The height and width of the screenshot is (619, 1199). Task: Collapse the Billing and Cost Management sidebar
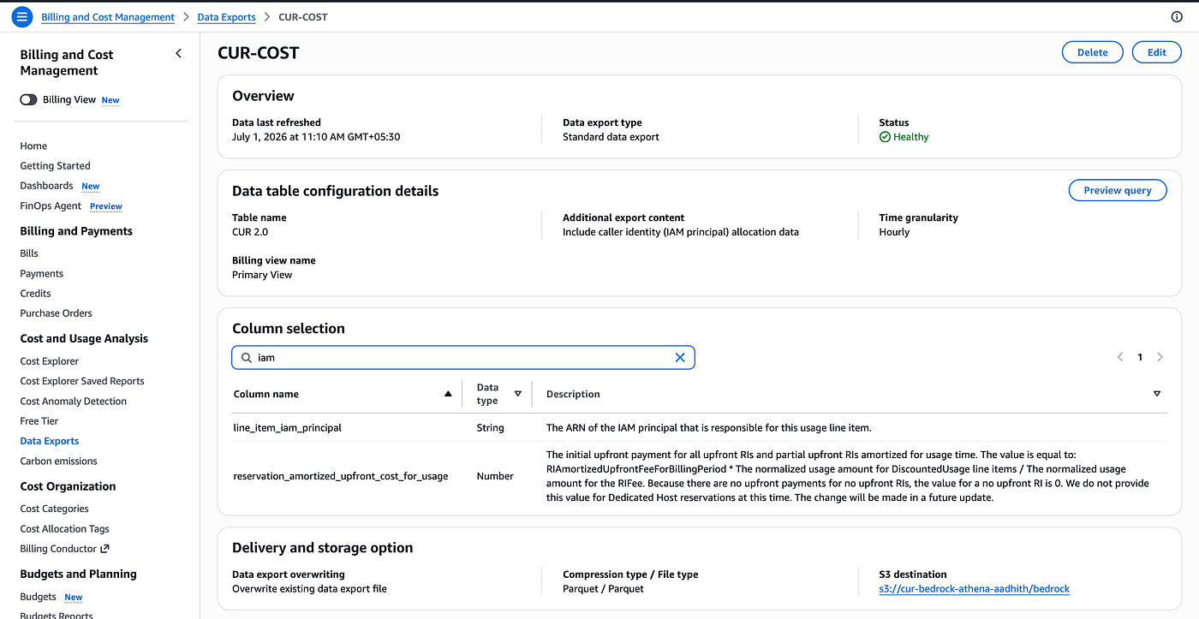[178, 53]
